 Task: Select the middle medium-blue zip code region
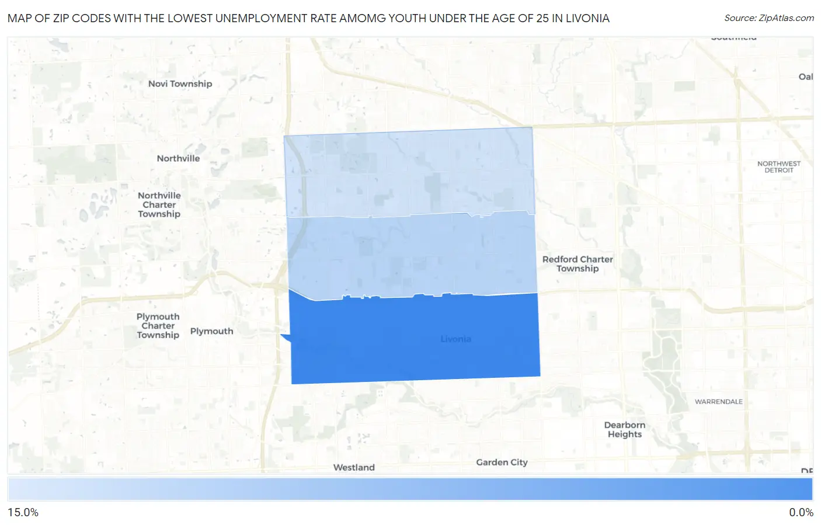click(x=412, y=256)
